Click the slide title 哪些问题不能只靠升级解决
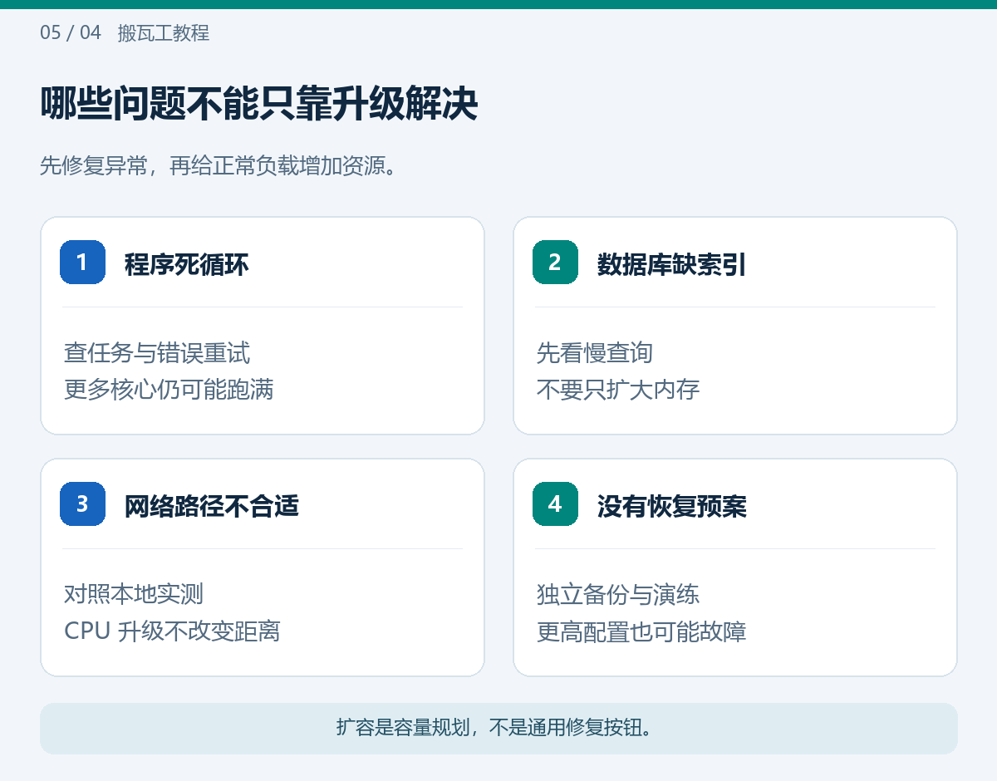The width and height of the screenshot is (997, 781). click(x=259, y=105)
